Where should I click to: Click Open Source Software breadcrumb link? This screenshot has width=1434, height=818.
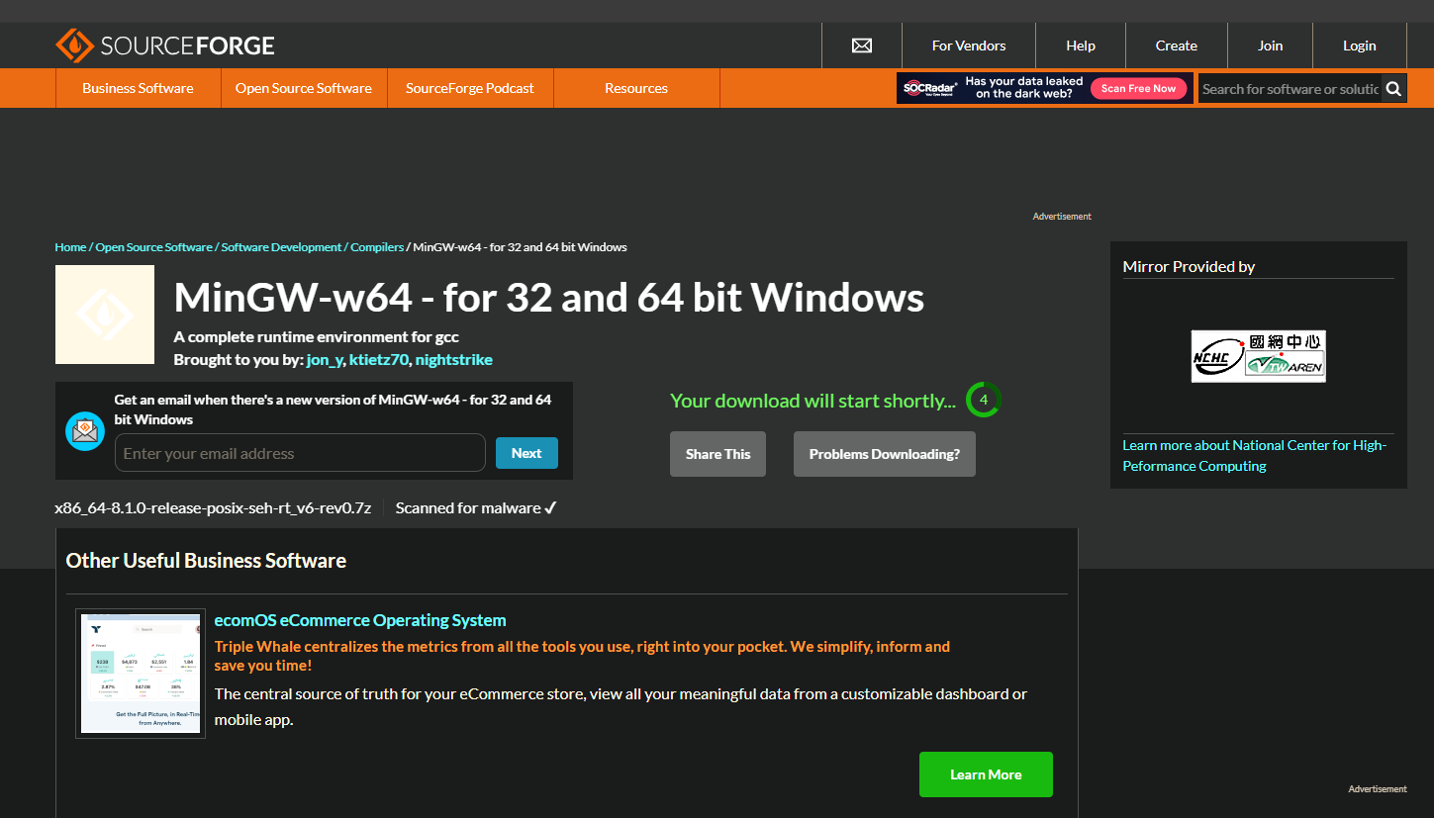click(x=153, y=247)
